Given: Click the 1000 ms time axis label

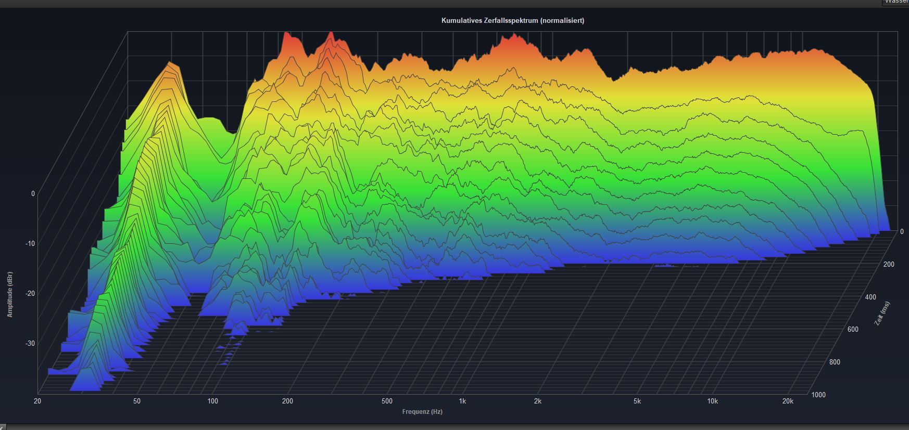Looking at the screenshot, I should (818, 395).
